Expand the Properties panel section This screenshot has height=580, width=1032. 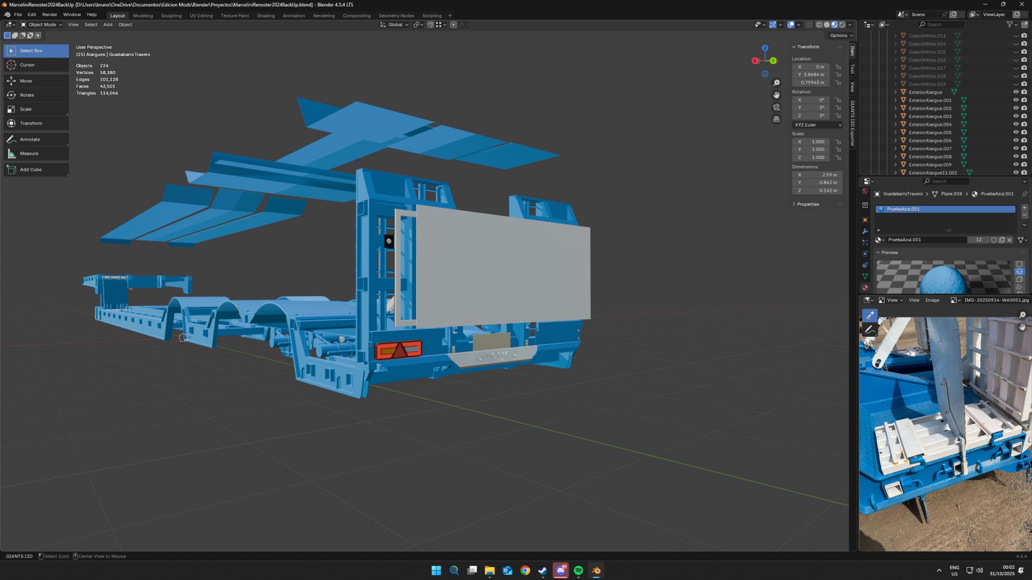[x=807, y=204]
